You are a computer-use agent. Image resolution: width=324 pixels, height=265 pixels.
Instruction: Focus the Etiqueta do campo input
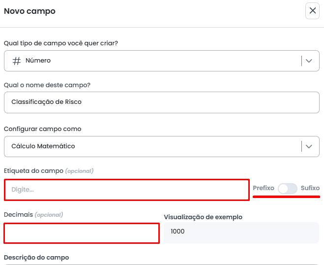click(127, 190)
